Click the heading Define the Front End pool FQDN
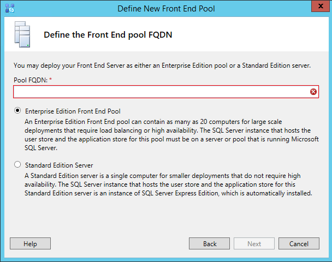Screen dimensions: 332x262 (108, 35)
